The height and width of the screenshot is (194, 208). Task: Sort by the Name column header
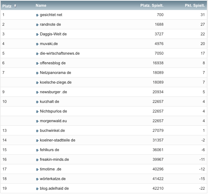pos(41,5)
